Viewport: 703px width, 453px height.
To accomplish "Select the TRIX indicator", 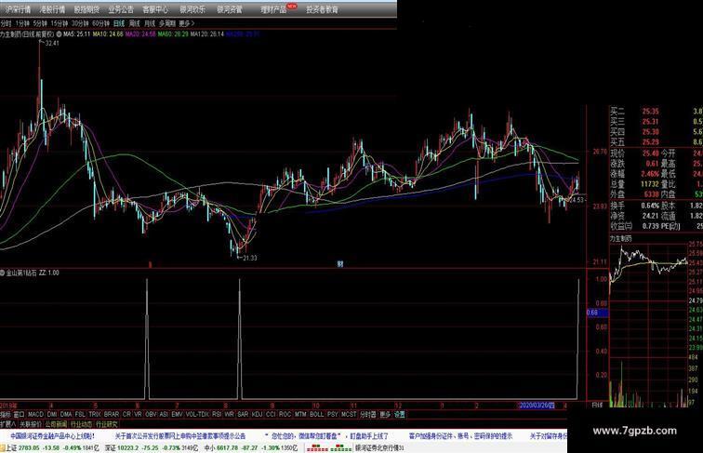I will click(95, 415).
